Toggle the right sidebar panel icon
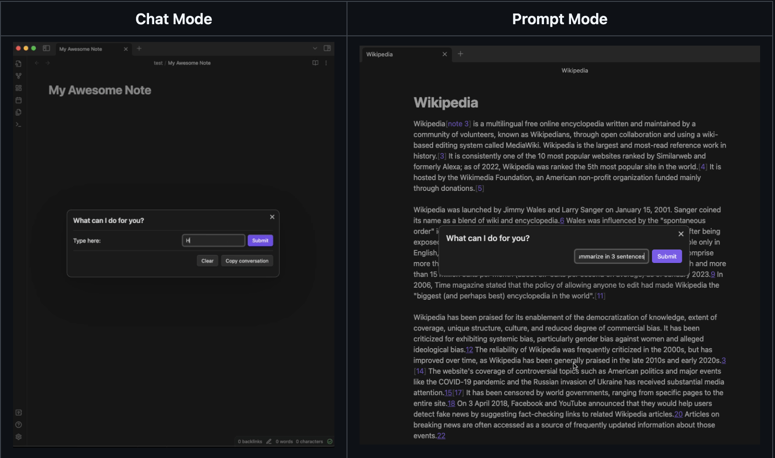Viewport: 775px width, 458px height. tap(327, 48)
